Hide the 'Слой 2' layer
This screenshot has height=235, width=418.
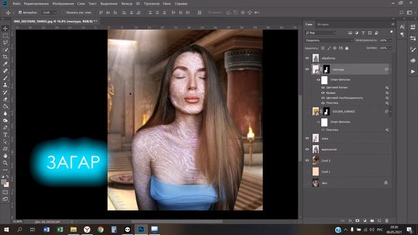[307, 161]
